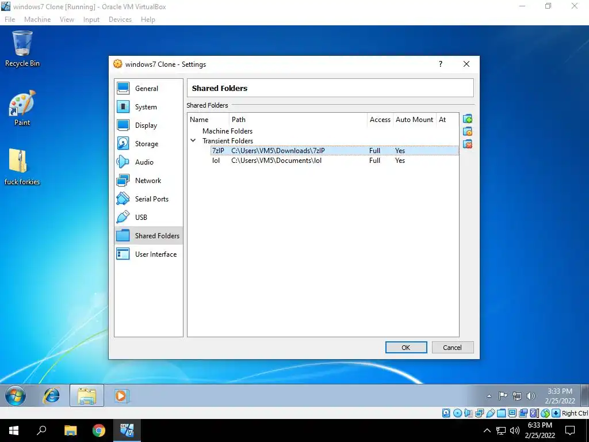Viewport: 589px width, 442px height.
Task: Open the USB settings section
Action: coord(148,217)
